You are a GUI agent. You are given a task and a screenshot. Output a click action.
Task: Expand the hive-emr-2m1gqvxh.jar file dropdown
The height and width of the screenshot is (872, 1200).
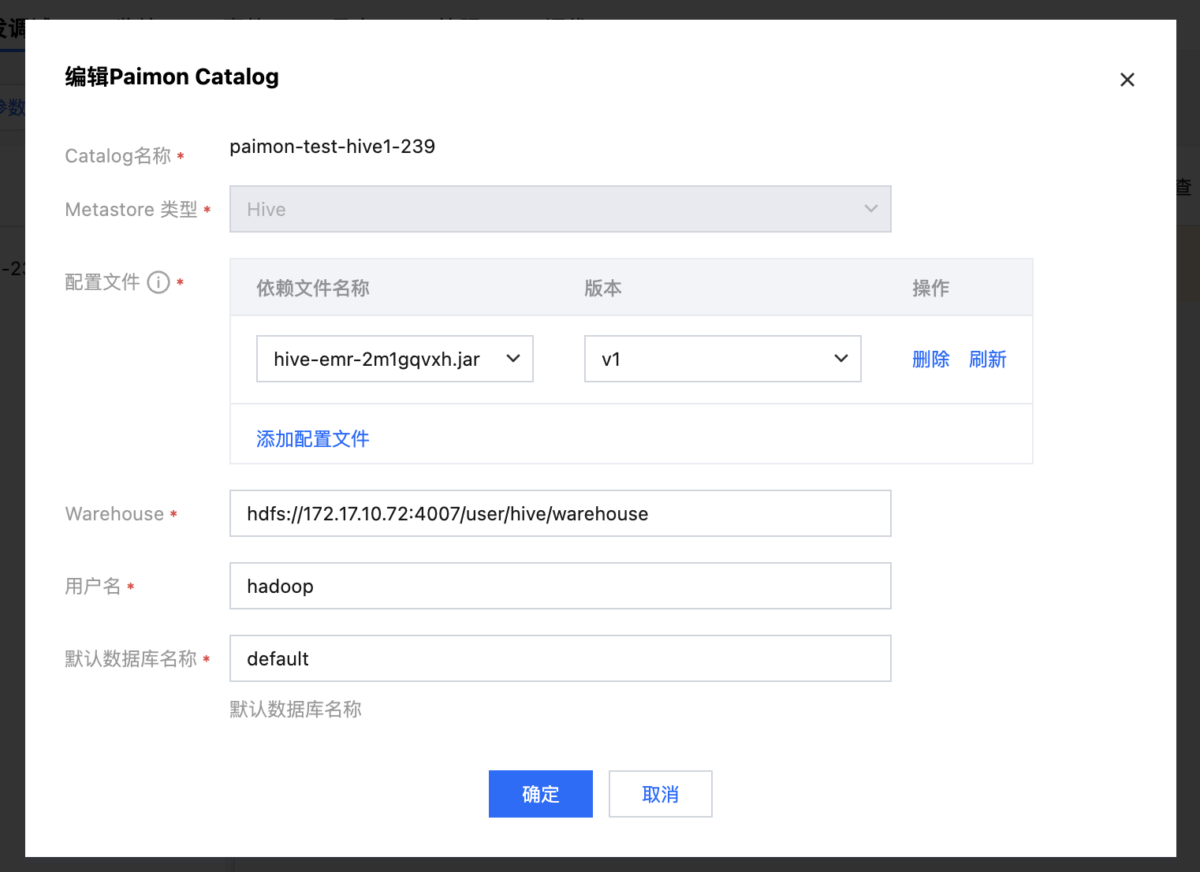click(x=394, y=359)
